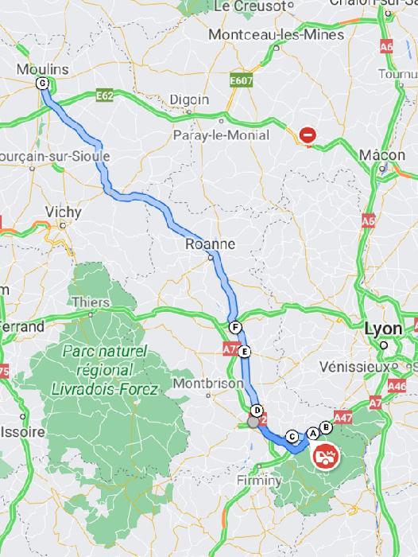Viewport: 418px width, 557px height.
Task: Click waypoint marker C on route
Action: (x=292, y=436)
